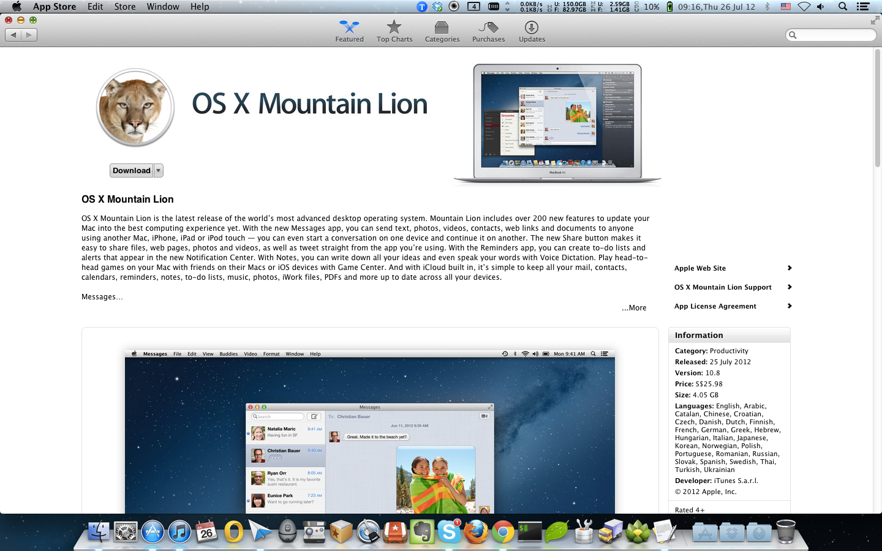
Task: Open the Wi-Fi status menu
Action: click(804, 6)
